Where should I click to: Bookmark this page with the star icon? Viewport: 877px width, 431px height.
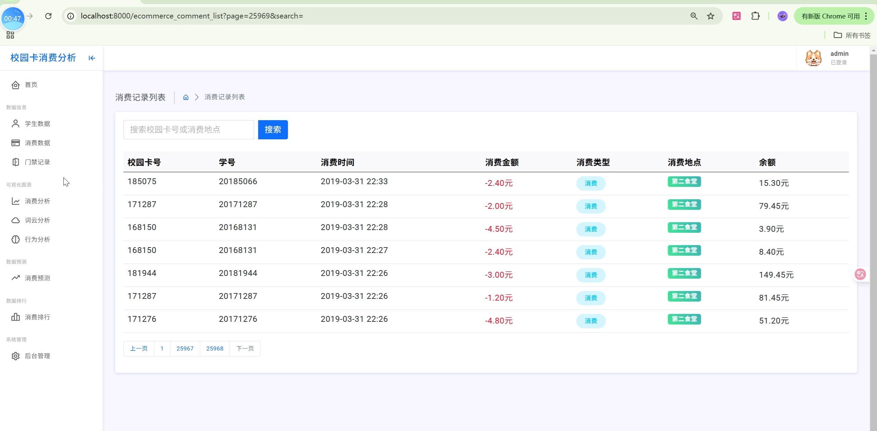710,16
